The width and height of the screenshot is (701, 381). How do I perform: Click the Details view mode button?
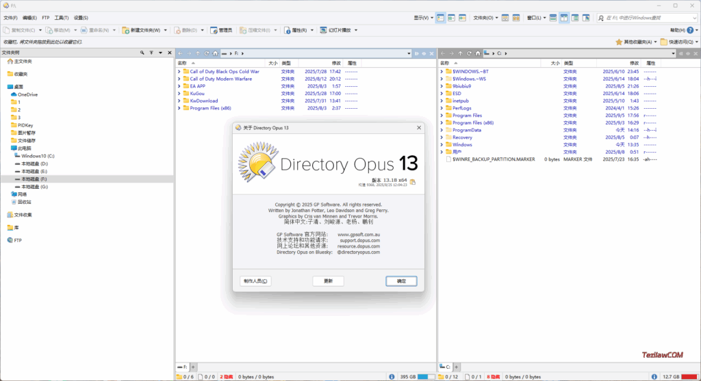pyautogui.click(x=440, y=18)
